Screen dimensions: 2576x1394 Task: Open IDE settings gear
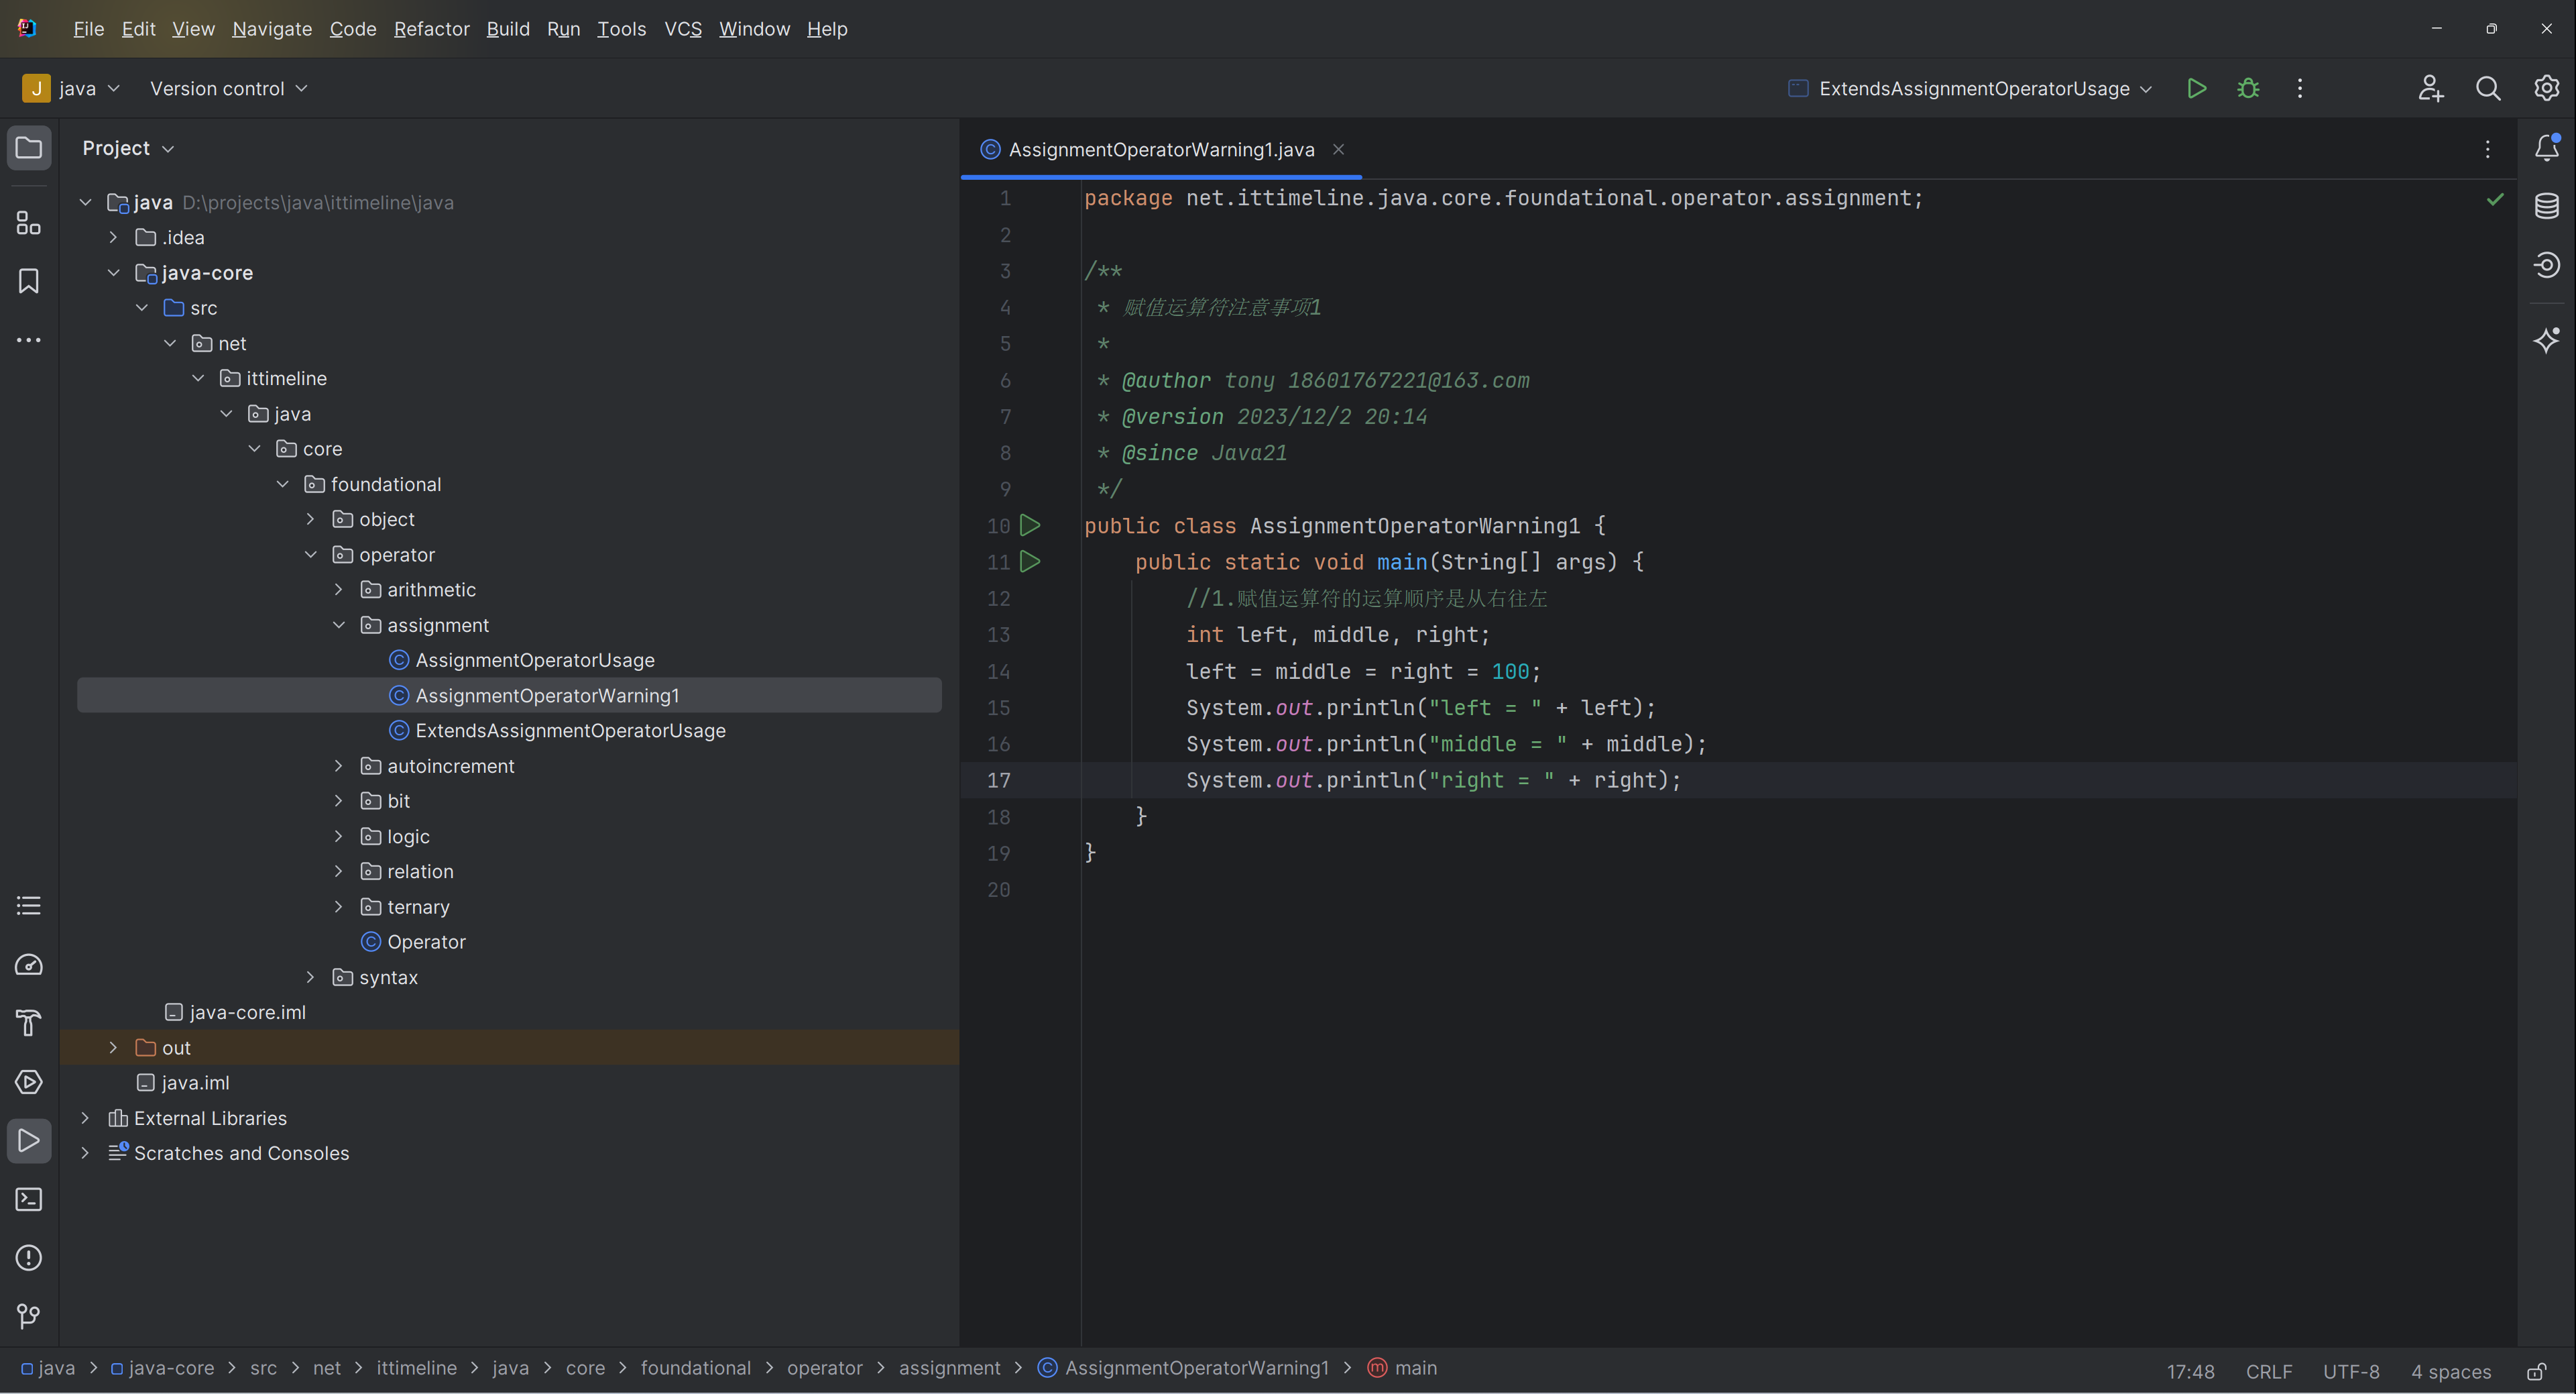[2546, 88]
